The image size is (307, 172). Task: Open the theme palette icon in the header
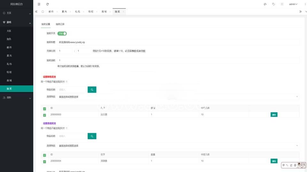265,4
